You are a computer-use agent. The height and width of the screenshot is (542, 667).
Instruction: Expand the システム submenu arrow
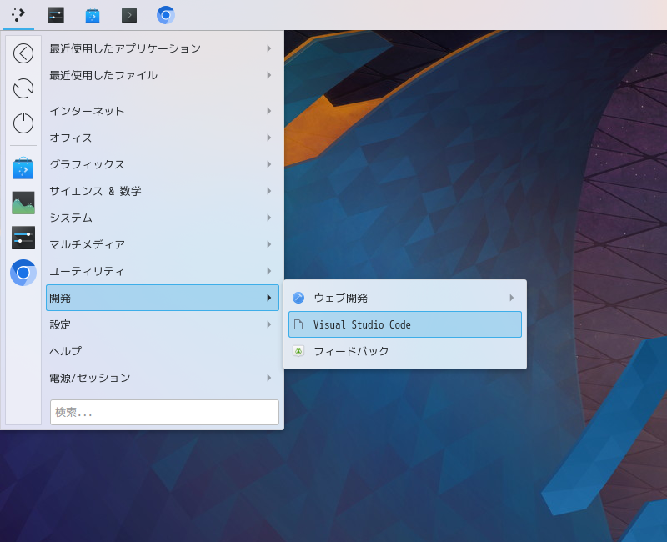tap(268, 218)
